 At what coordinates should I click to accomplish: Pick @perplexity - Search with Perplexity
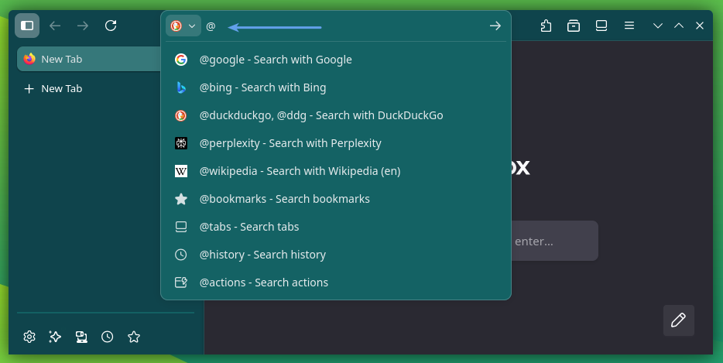(290, 143)
